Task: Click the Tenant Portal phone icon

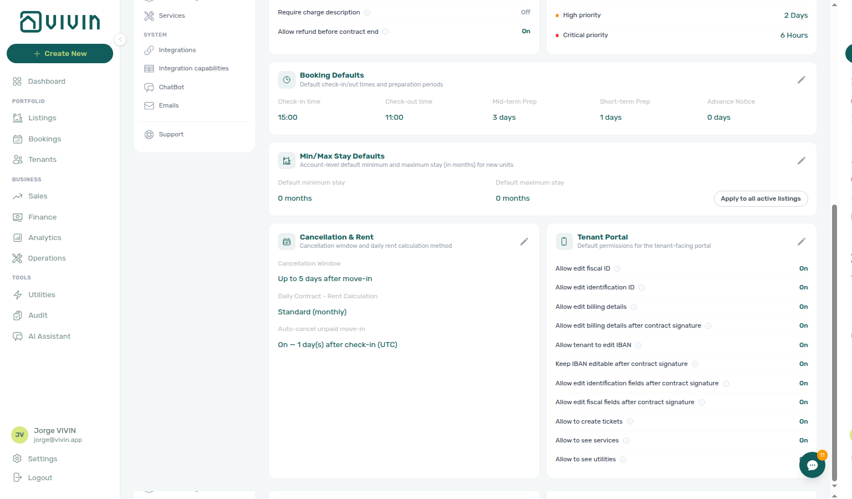Action: (564, 242)
